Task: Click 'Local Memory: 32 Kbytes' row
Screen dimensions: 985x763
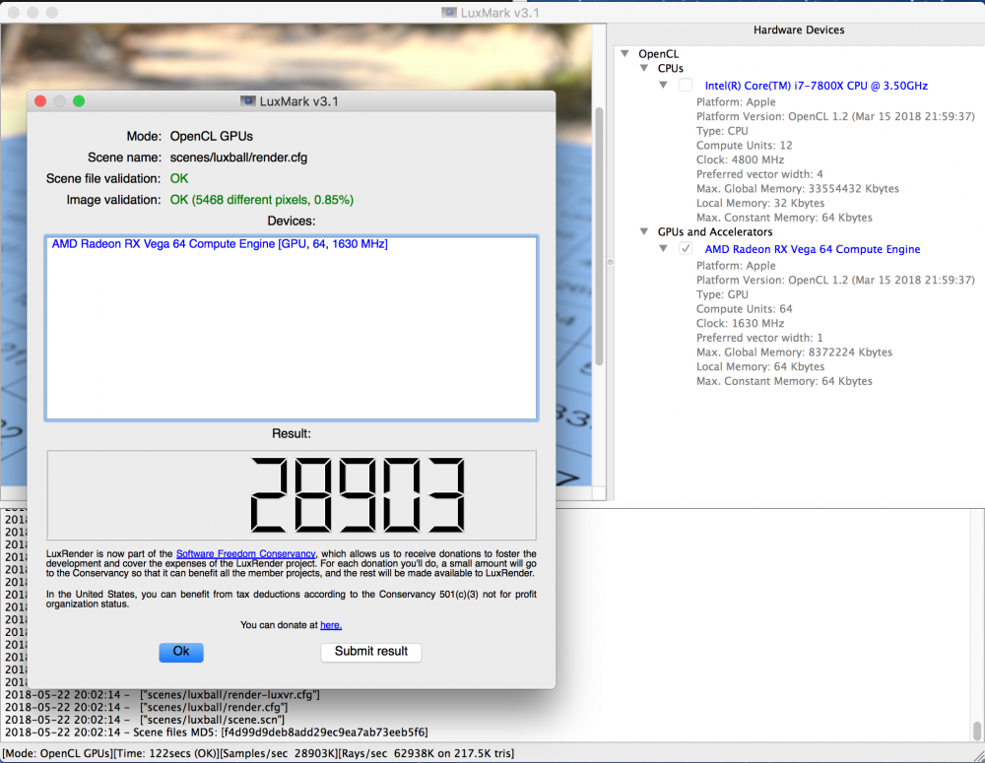Action: point(760,203)
